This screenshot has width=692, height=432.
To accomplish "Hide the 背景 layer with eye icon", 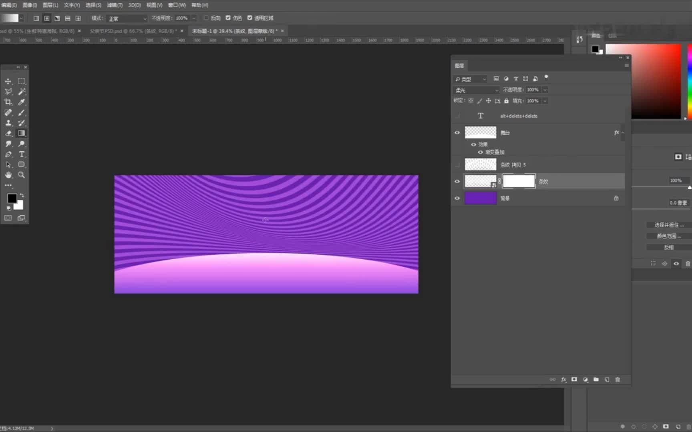I will coord(457,198).
